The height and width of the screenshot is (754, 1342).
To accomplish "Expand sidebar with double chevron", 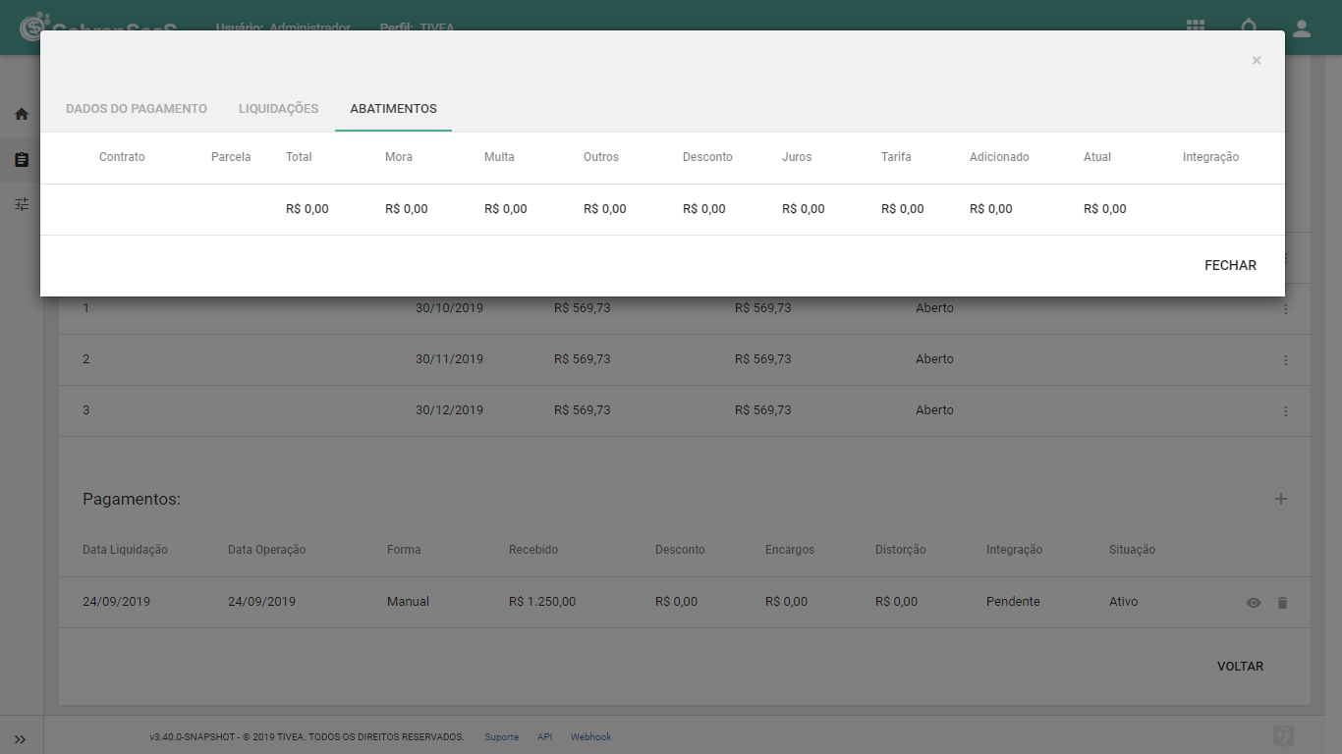I will (x=21, y=739).
